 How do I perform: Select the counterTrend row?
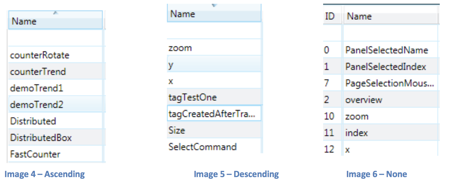click(x=38, y=72)
